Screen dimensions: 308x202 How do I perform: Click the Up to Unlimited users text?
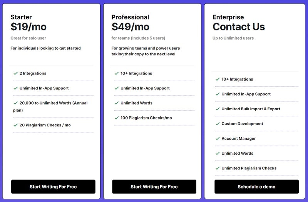[x=233, y=38]
